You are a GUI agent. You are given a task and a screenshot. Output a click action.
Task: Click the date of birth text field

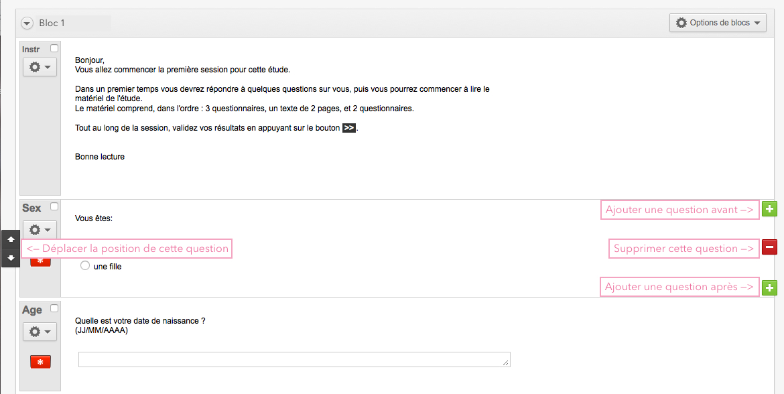pos(294,360)
